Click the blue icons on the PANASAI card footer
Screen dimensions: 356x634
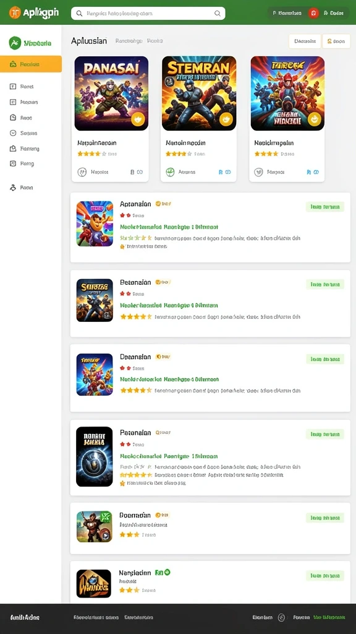[x=137, y=172]
